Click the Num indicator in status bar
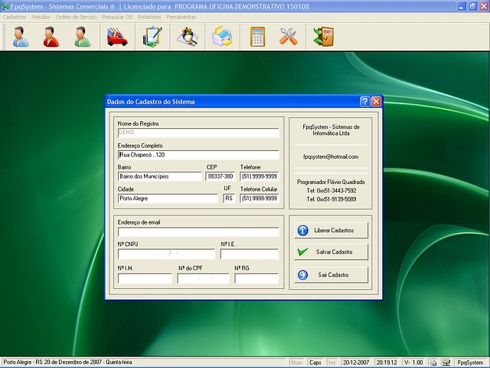This screenshot has width=490, height=368. 296,363
